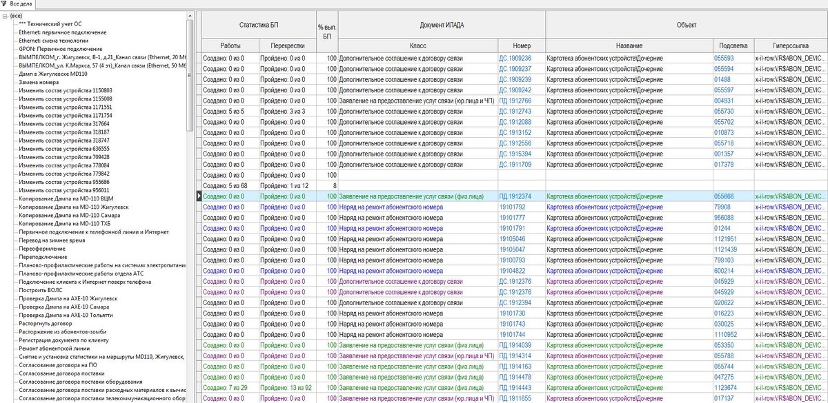The width and height of the screenshot is (828, 403).
Task: Sort by the Название column header
Action: point(629,45)
